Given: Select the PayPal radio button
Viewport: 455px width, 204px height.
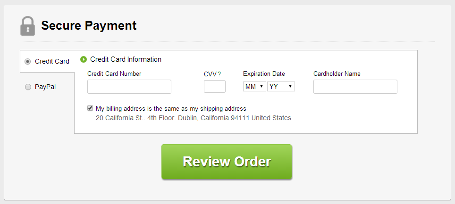Looking at the screenshot, I should coord(28,87).
